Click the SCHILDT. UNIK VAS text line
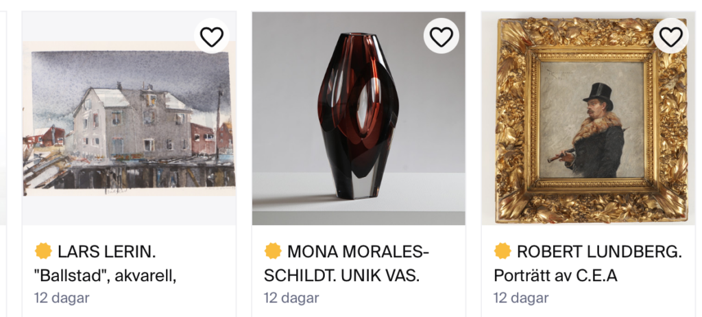The image size is (702, 317). (x=341, y=275)
